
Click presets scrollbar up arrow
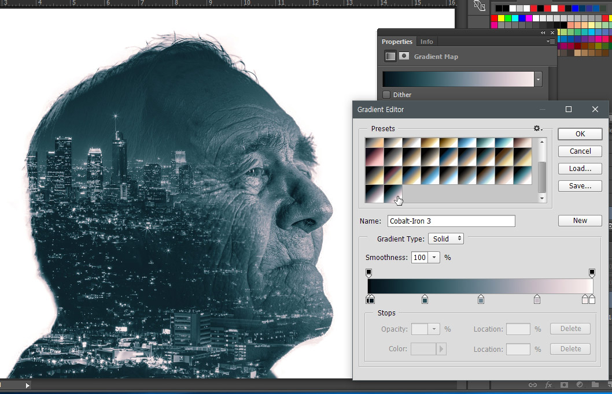(542, 142)
